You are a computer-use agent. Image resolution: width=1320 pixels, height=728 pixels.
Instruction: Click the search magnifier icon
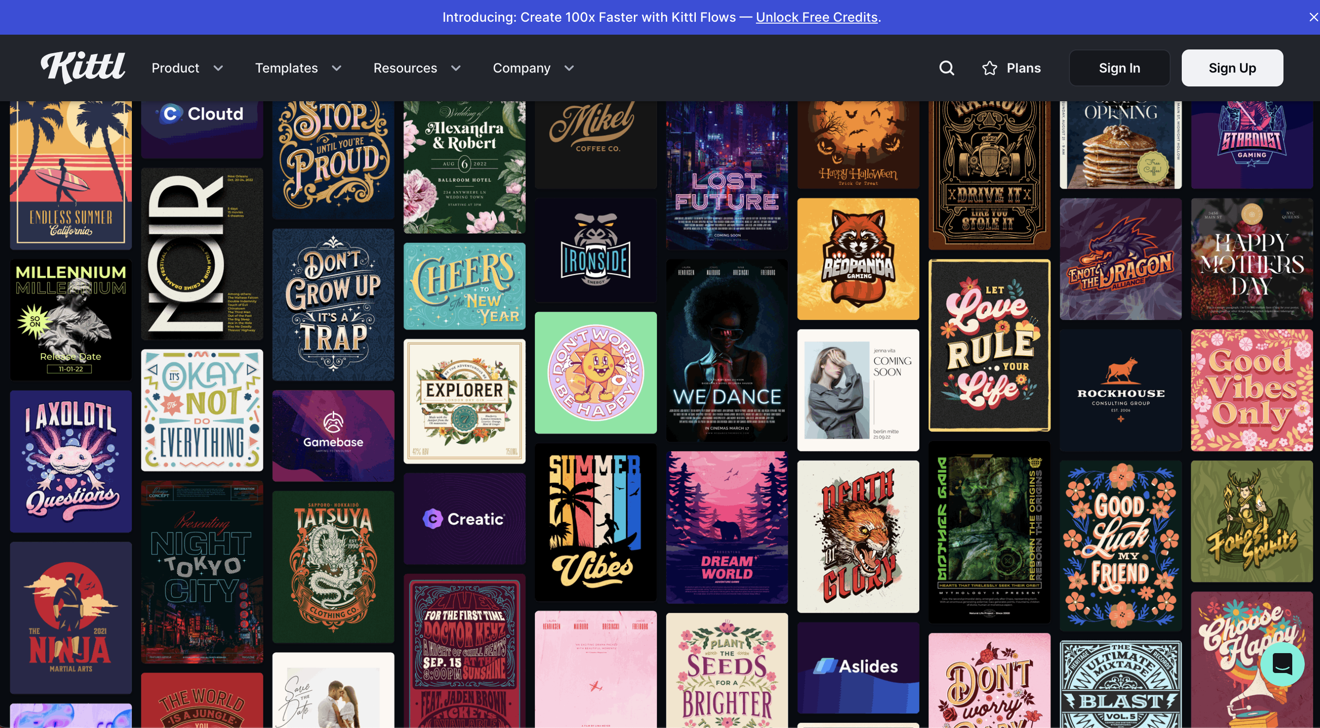[946, 68]
